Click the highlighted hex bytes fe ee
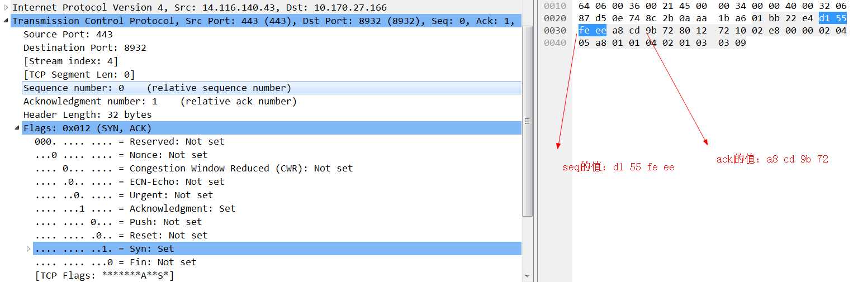The image size is (858, 282). pyautogui.click(x=592, y=31)
